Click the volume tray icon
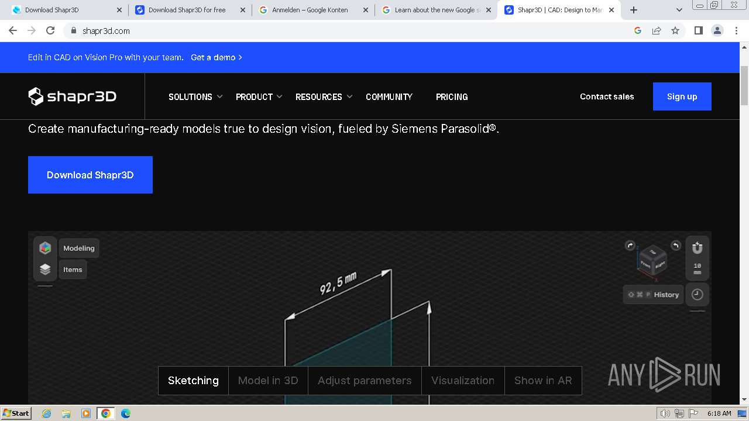Viewport: 749px width, 421px height. click(665, 413)
